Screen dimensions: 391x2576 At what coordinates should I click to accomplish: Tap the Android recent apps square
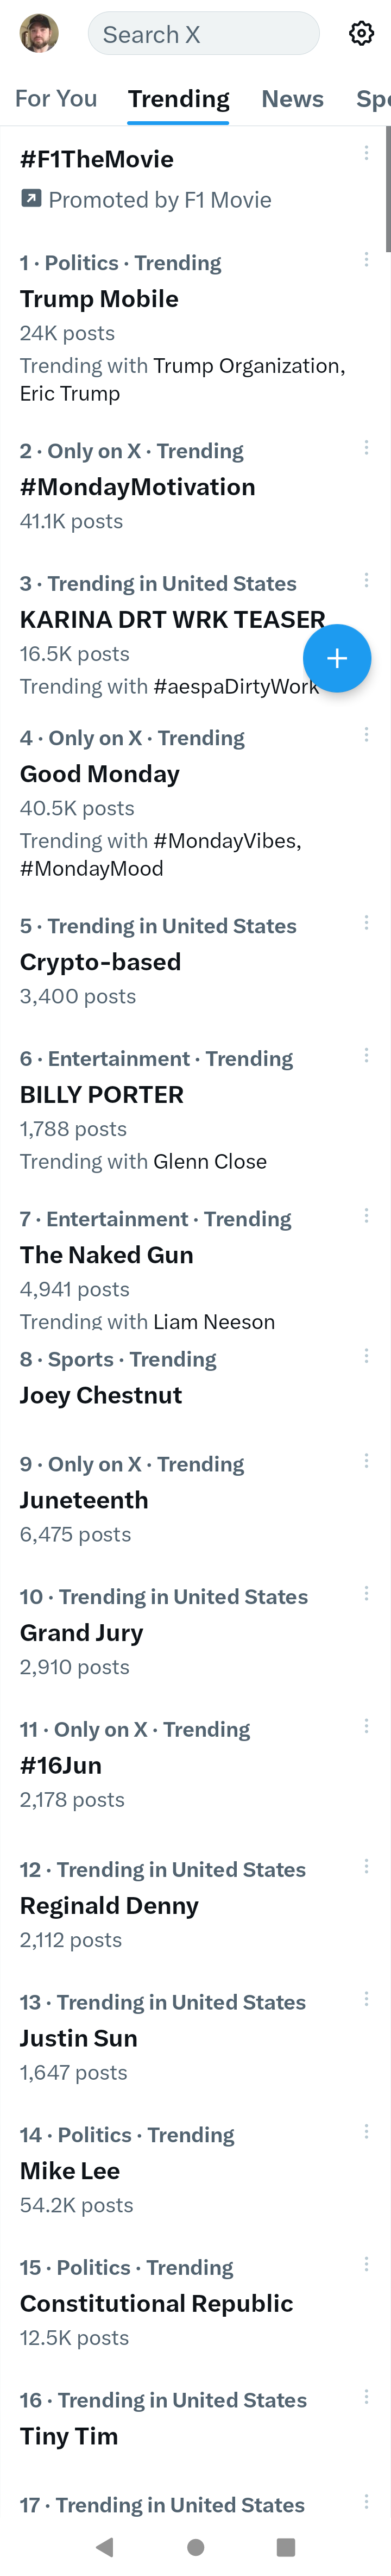point(286,2546)
